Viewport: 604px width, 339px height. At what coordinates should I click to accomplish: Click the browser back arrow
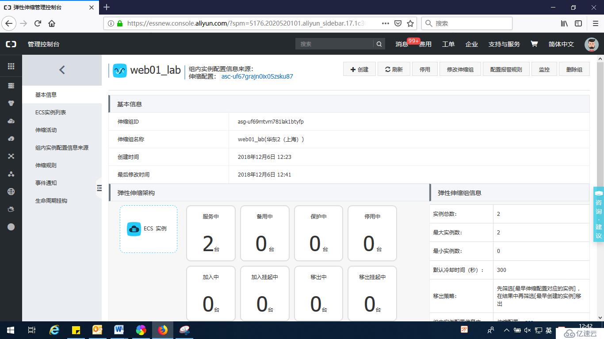9,23
